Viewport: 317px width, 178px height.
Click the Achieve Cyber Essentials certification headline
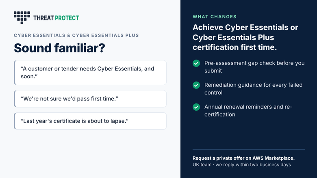245,37
